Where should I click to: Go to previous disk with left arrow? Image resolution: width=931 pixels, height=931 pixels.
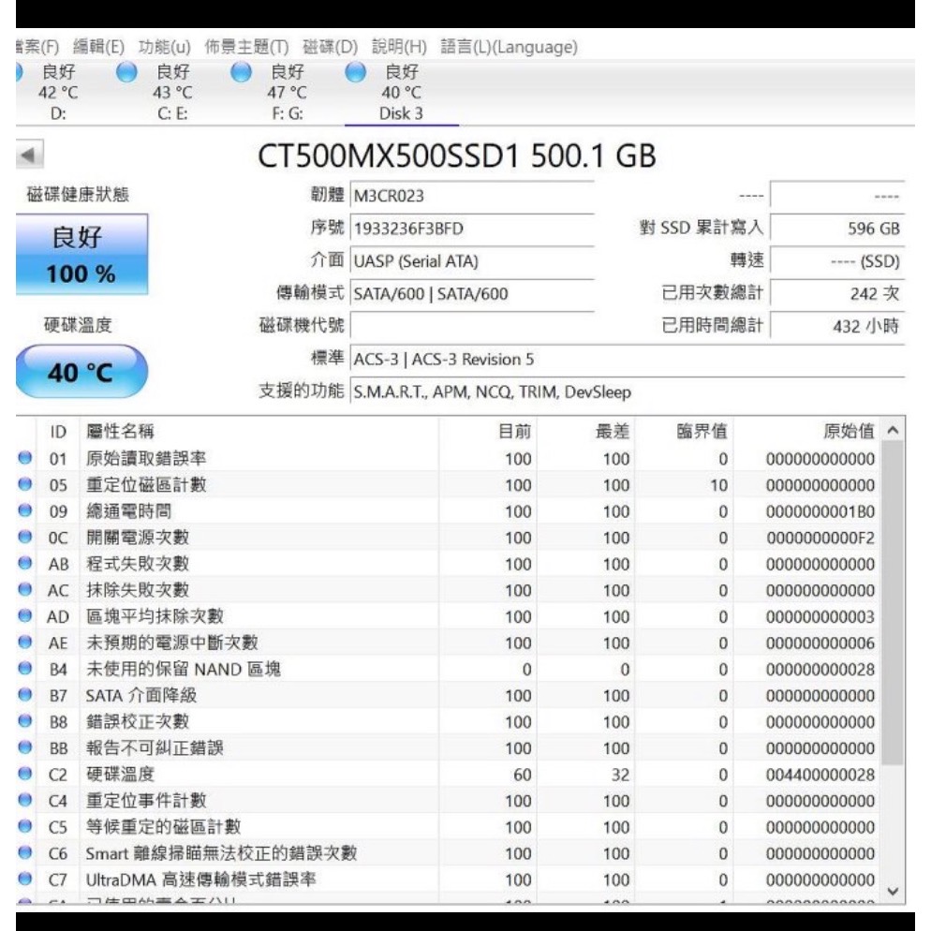click(29, 155)
